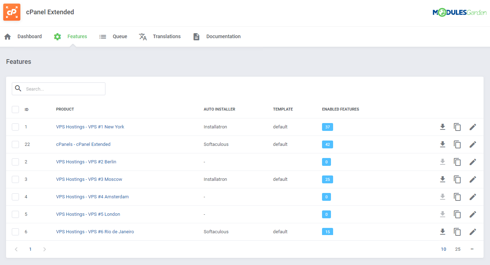Click the cPanel logo in the header
Screen dimensions: 490x265
pos(11,12)
